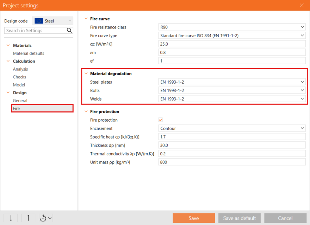The height and width of the screenshot is (225, 310).
Task: Collapse the Fire curve section
Action: point(86,19)
